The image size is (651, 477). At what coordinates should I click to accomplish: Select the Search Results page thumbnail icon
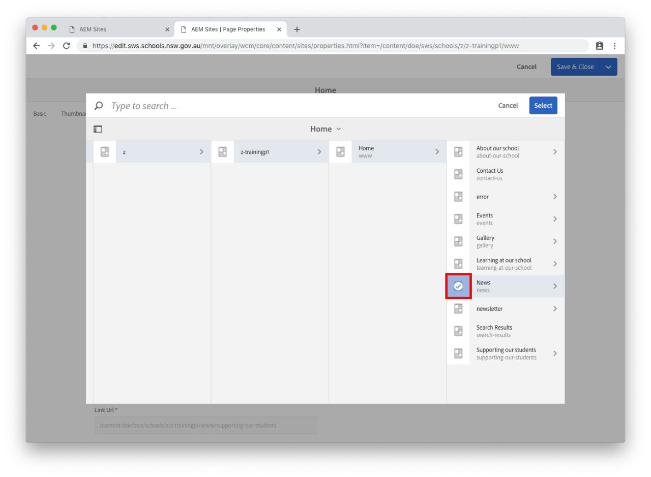pyautogui.click(x=458, y=331)
